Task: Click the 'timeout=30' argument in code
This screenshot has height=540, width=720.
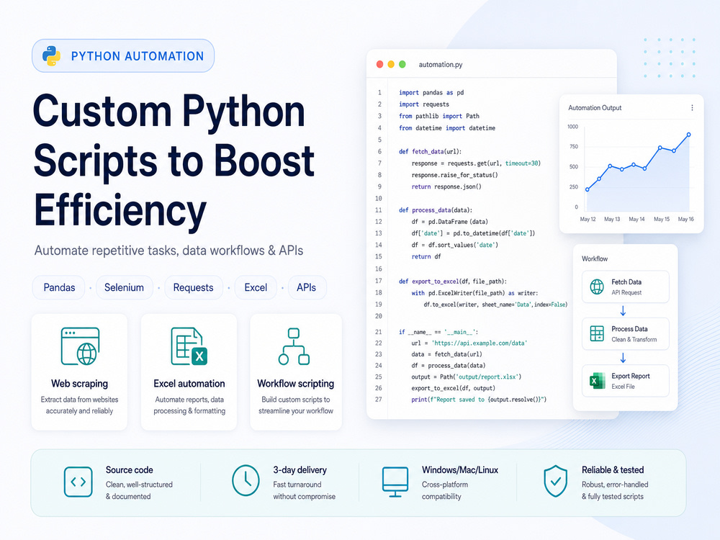Action: point(521,163)
